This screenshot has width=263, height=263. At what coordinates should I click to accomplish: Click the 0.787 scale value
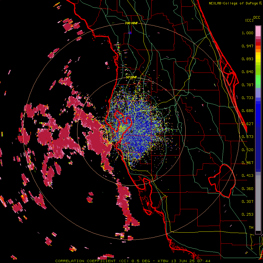tap(248, 85)
